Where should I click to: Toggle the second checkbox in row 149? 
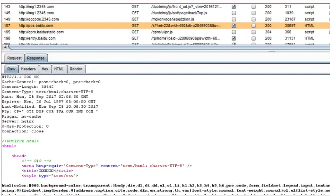253,19
